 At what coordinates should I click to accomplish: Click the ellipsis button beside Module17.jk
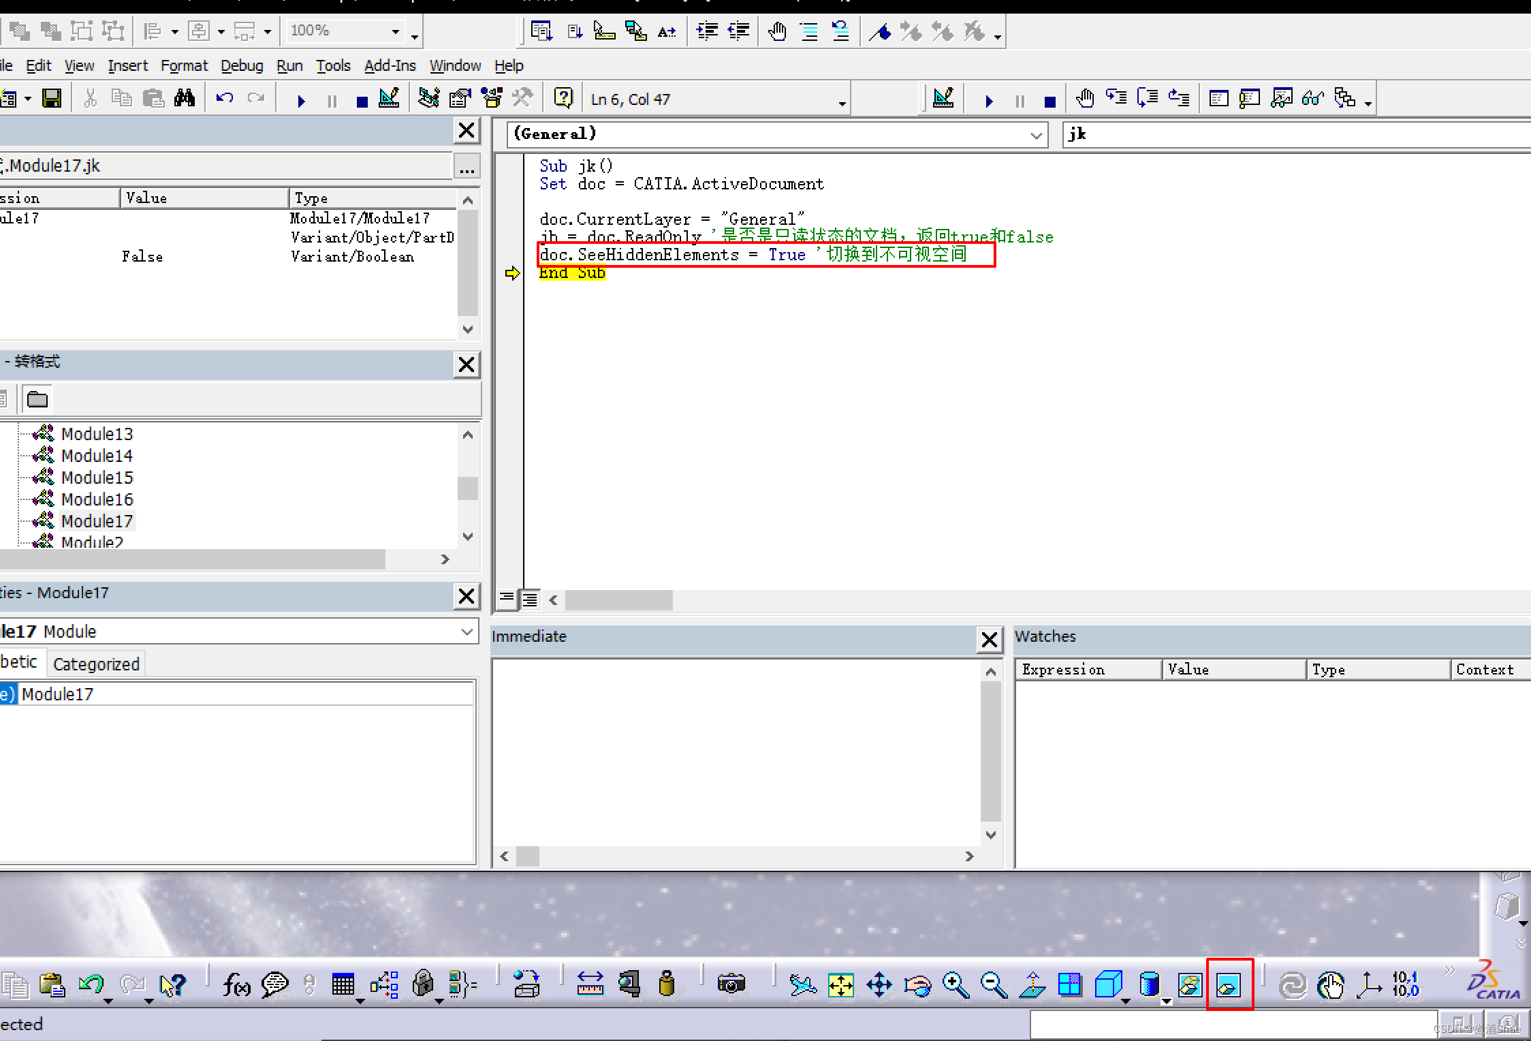pyautogui.click(x=467, y=167)
